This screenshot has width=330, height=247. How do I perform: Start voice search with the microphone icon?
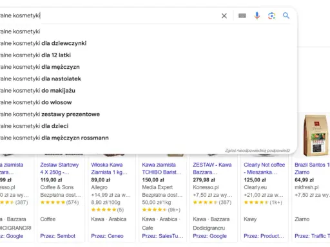(257, 15)
